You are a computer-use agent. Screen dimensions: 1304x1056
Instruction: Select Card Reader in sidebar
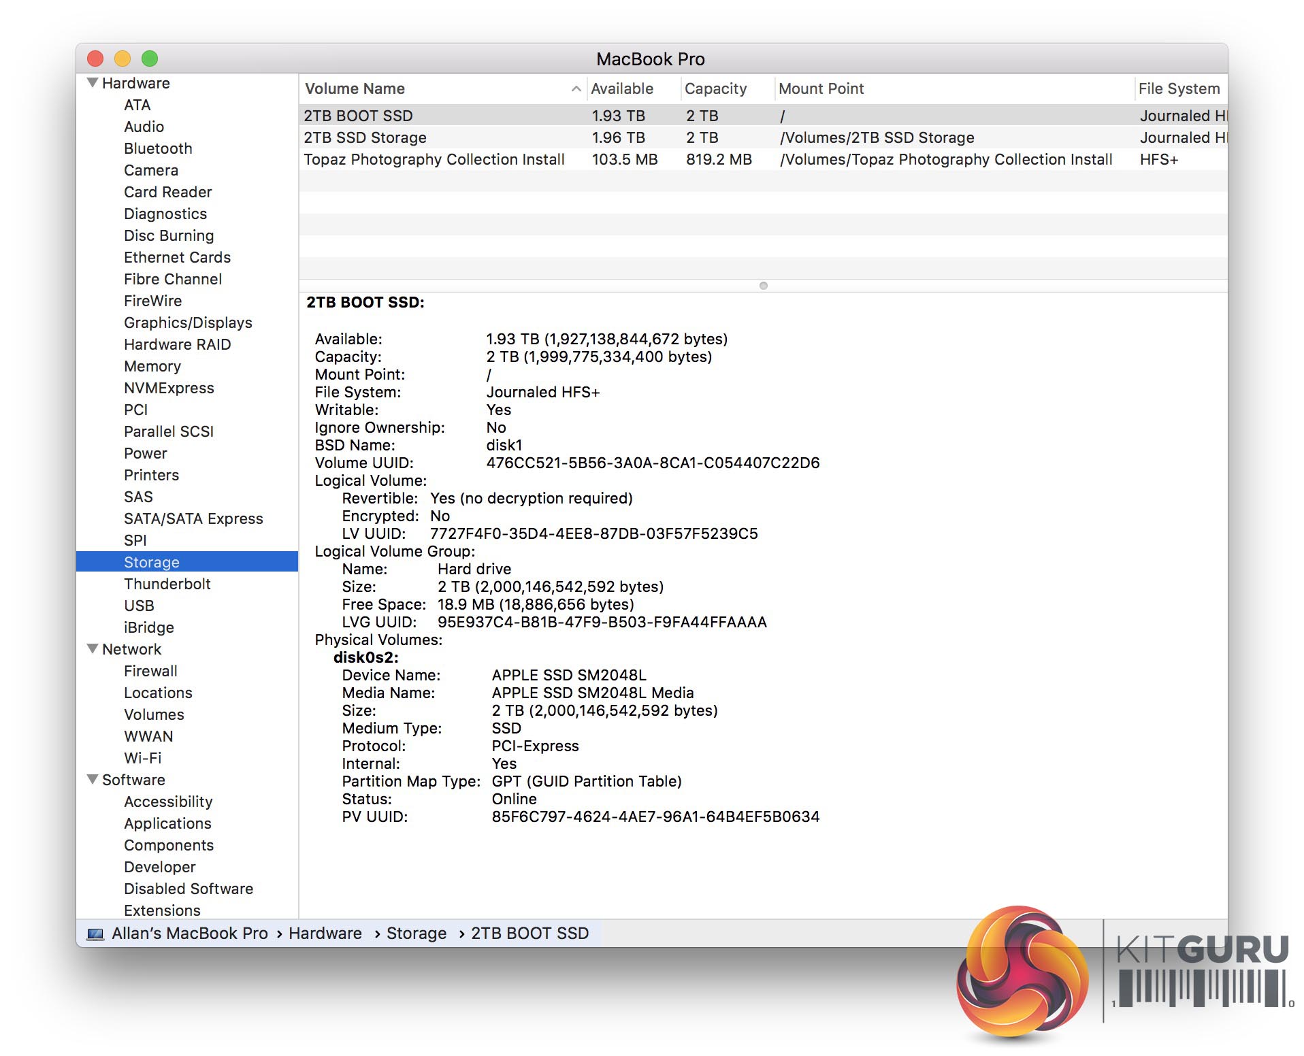coord(168,192)
